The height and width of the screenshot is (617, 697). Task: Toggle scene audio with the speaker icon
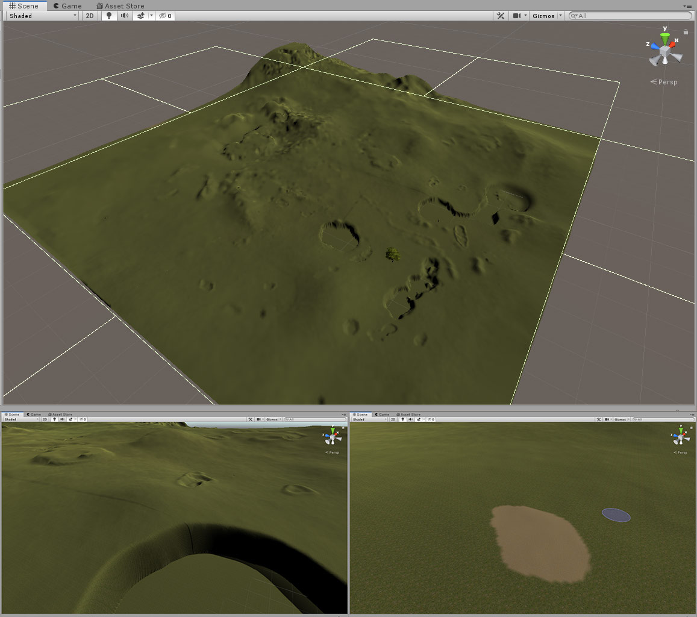pos(125,16)
